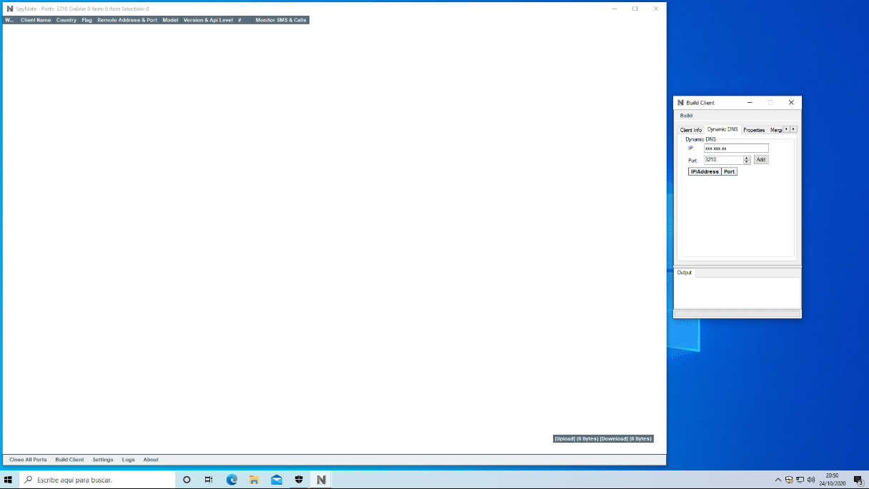Image resolution: width=869 pixels, height=489 pixels.
Task: Click the Windows Security tray icon
Action: 789,480
